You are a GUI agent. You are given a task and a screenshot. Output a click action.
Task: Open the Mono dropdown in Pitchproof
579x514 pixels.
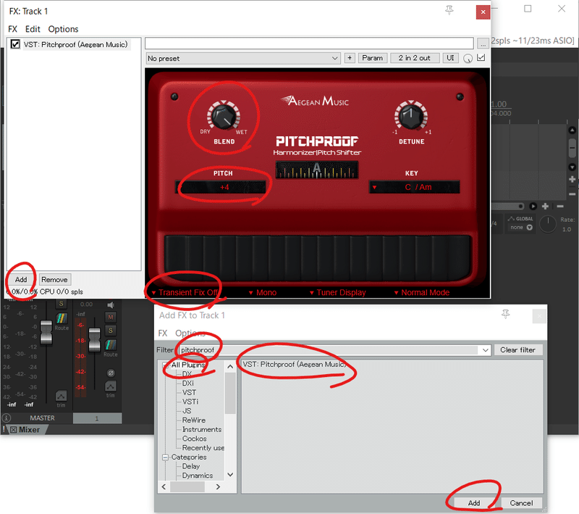[263, 292]
